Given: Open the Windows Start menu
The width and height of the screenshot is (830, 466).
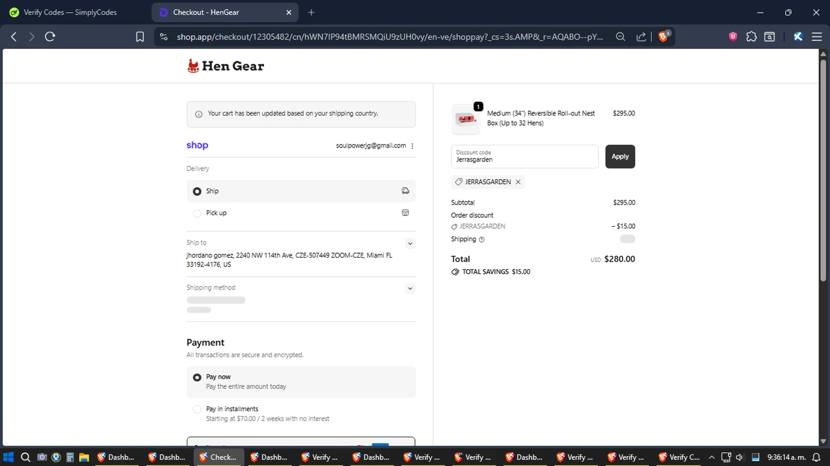Looking at the screenshot, I should [x=8, y=457].
